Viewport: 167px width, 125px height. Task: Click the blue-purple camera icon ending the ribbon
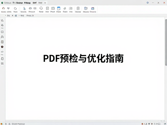(x=93, y=8)
